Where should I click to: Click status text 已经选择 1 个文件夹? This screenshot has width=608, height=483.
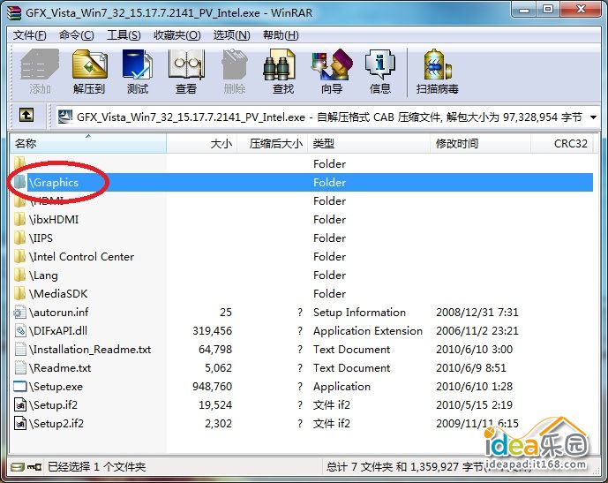(96, 467)
